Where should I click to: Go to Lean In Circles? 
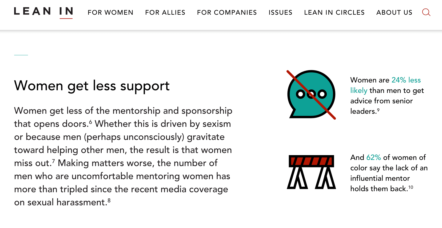pos(334,13)
